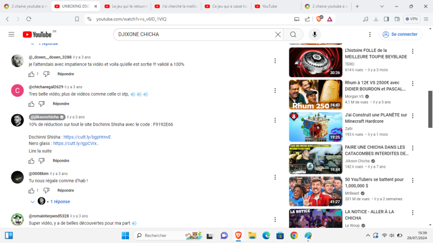
Task: Open the tab search dropdown chevron
Action: pos(382,6)
